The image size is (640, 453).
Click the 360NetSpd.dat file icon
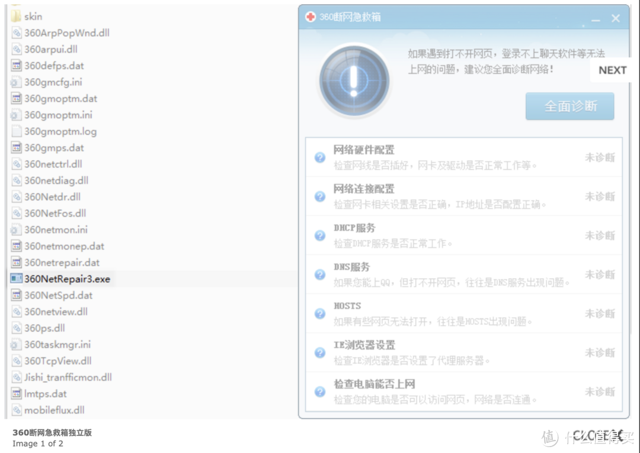click(17, 295)
